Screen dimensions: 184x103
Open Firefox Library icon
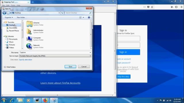point(172,7)
